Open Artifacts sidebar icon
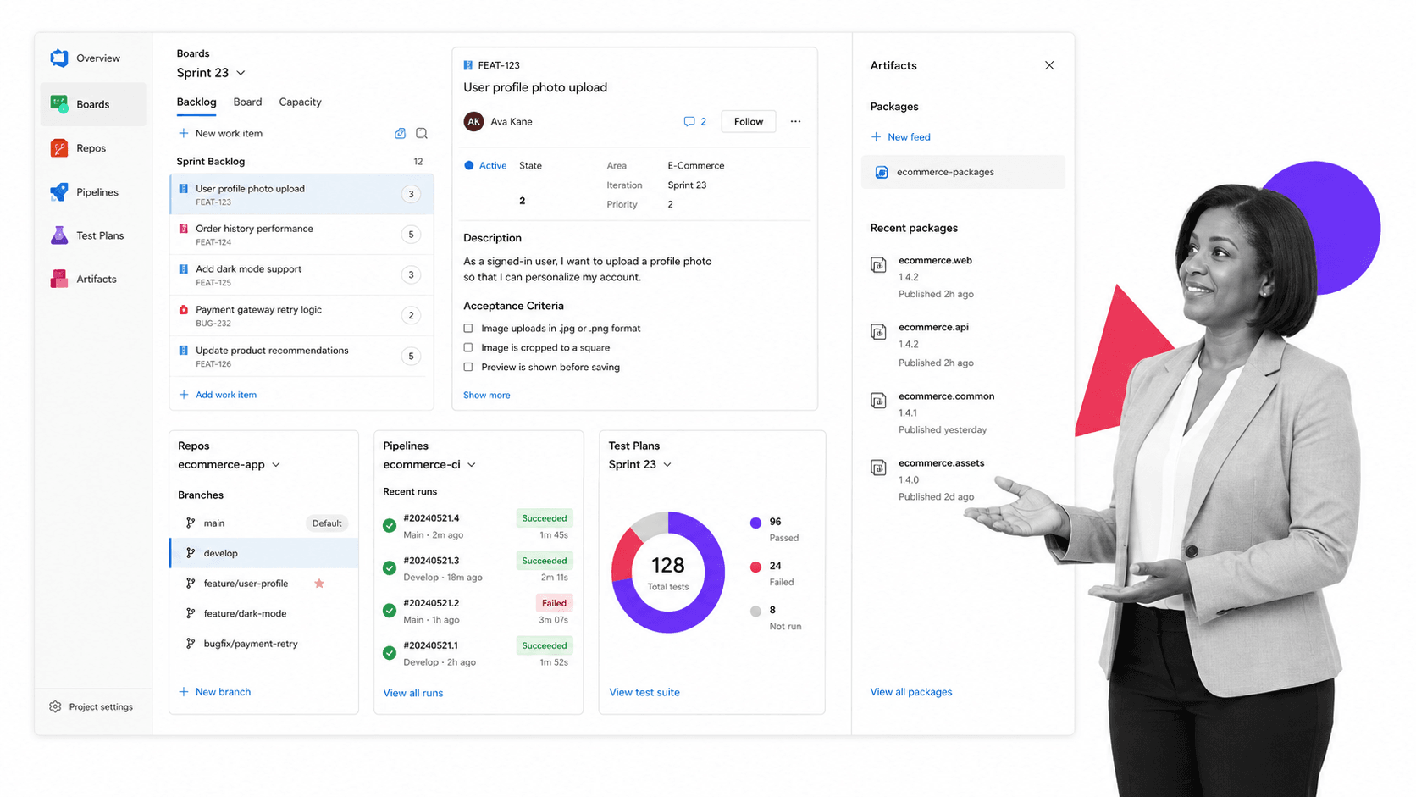The width and height of the screenshot is (1416, 797). click(59, 279)
